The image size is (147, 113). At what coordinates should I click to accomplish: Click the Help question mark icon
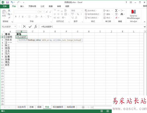[x=126, y=2]
